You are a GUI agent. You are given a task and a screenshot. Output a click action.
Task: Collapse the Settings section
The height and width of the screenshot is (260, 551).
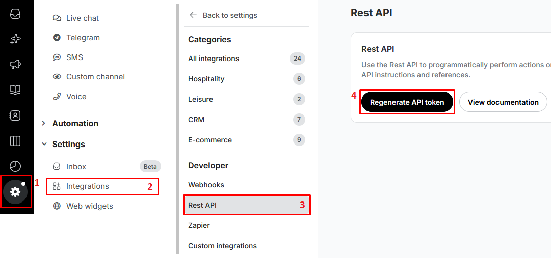[68, 144]
